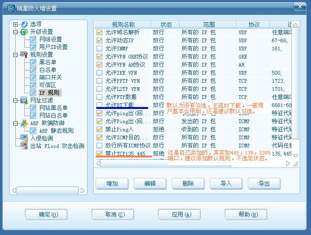
Task: Click the 增加 button
Action: tap(112, 184)
